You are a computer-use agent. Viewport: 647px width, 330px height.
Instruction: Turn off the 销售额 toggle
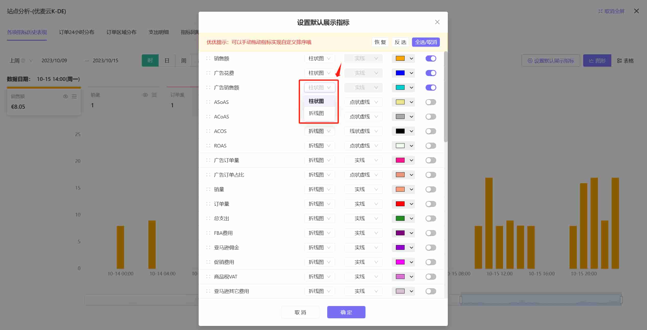click(x=431, y=58)
